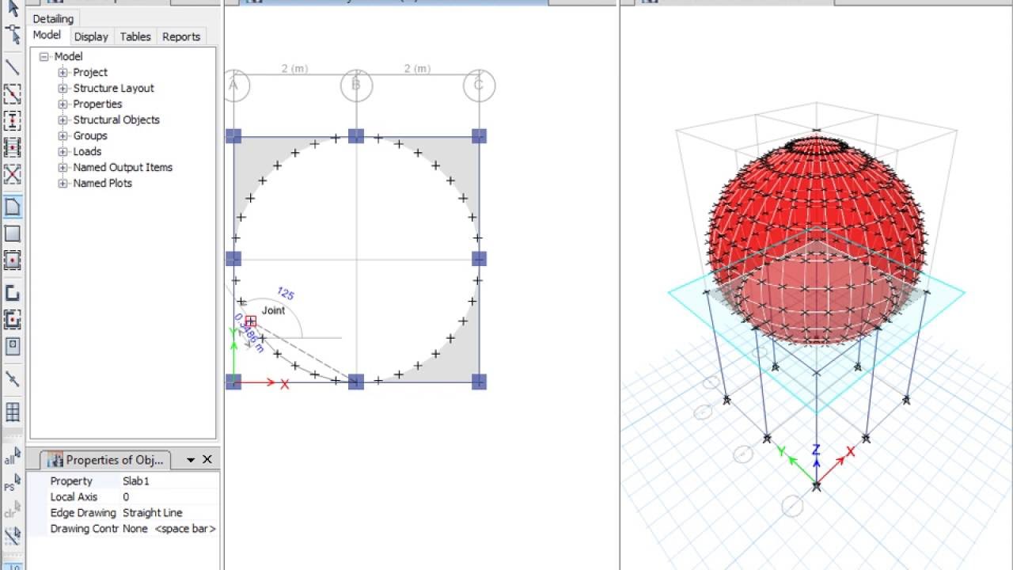Click the active Draw Floor/Wall polygon tool
Image resolution: width=1013 pixels, height=570 pixels.
pos(13,207)
